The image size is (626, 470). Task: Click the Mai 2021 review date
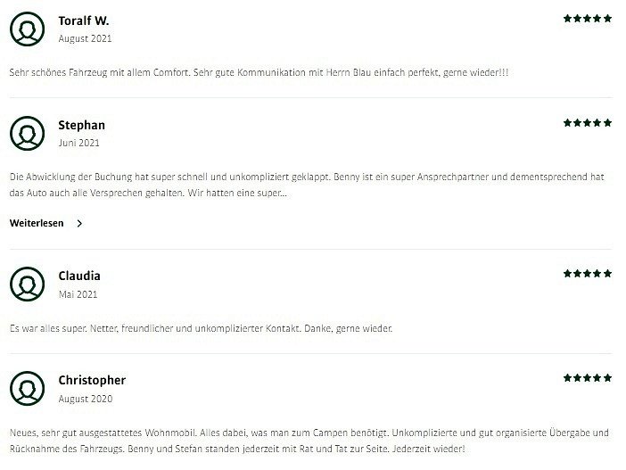point(78,293)
